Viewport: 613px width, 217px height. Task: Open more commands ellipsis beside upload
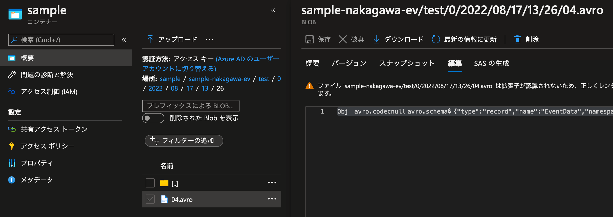[209, 39]
